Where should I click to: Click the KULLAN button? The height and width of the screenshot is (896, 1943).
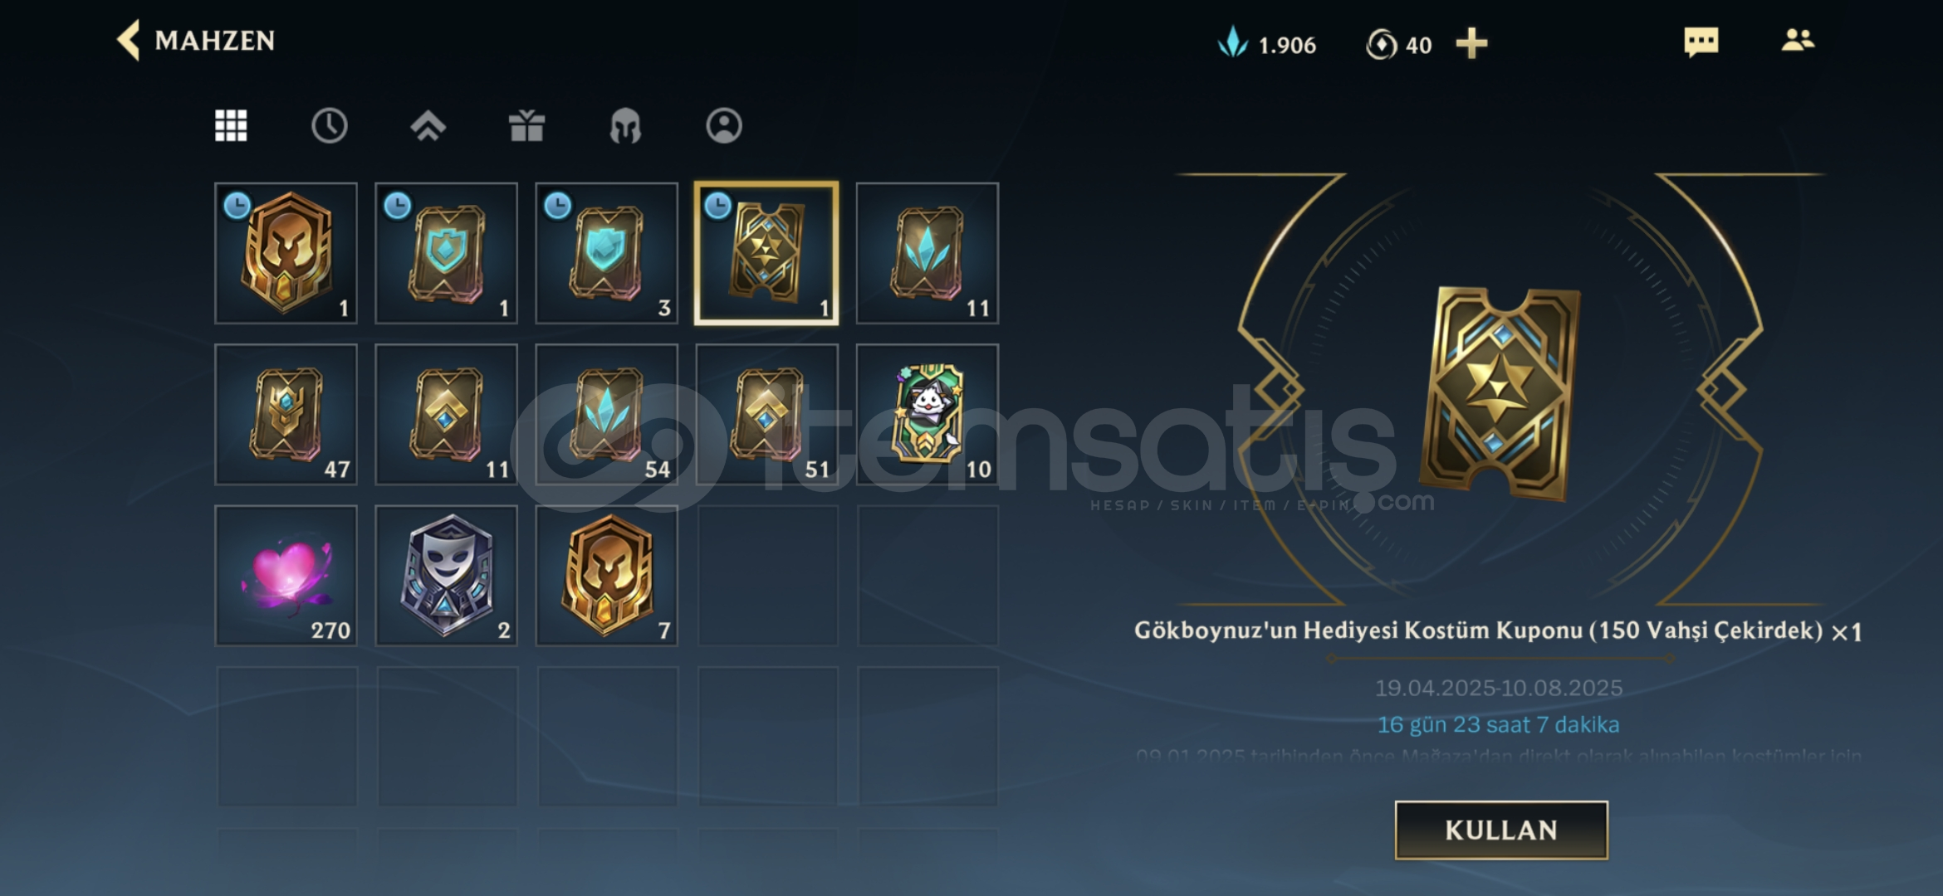coord(1501,830)
